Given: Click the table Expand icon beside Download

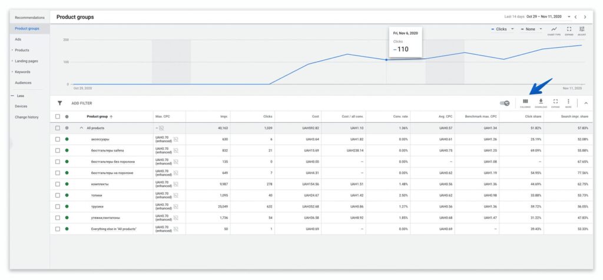Looking at the screenshot, I should tap(555, 103).
